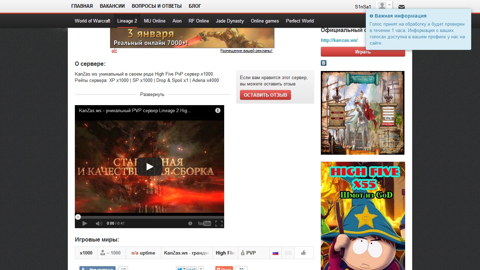Screen dimensions: 480x270
Task: Select the Lineage 2 tab
Action: (127, 21)
